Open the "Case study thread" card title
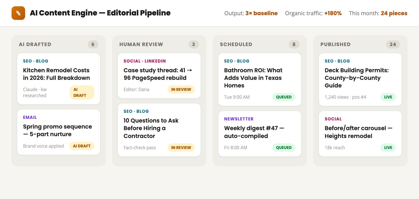This screenshot has height=199, width=419. tap(158, 74)
